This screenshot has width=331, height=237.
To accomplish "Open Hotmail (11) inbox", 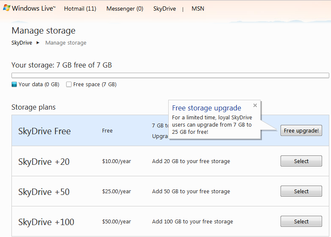I will click(80, 8).
